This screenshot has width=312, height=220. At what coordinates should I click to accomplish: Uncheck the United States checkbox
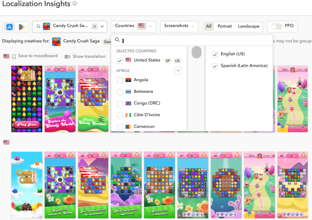120,61
